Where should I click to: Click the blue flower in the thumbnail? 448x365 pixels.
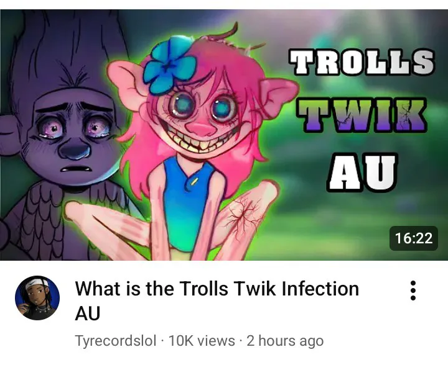169,66
